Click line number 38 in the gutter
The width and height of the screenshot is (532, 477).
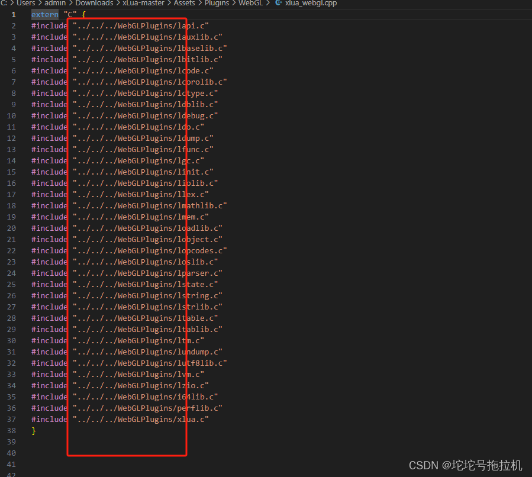click(11, 431)
